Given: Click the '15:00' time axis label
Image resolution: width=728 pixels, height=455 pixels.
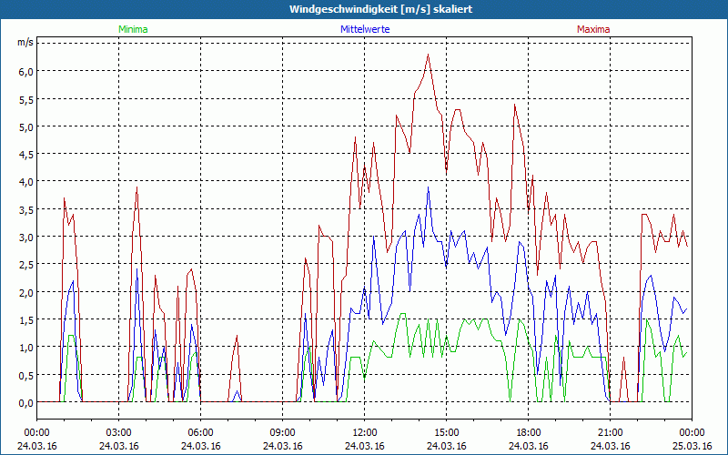Looking at the screenshot, I should [446, 433].
